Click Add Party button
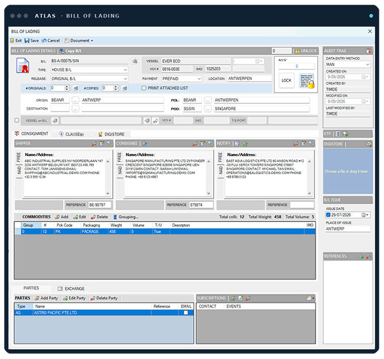Viewport: 384px width, 359px height. [x=47, y=298]
